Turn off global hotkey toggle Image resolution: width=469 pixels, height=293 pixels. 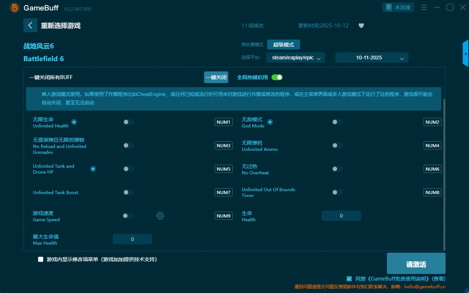[x=277, y=77]
